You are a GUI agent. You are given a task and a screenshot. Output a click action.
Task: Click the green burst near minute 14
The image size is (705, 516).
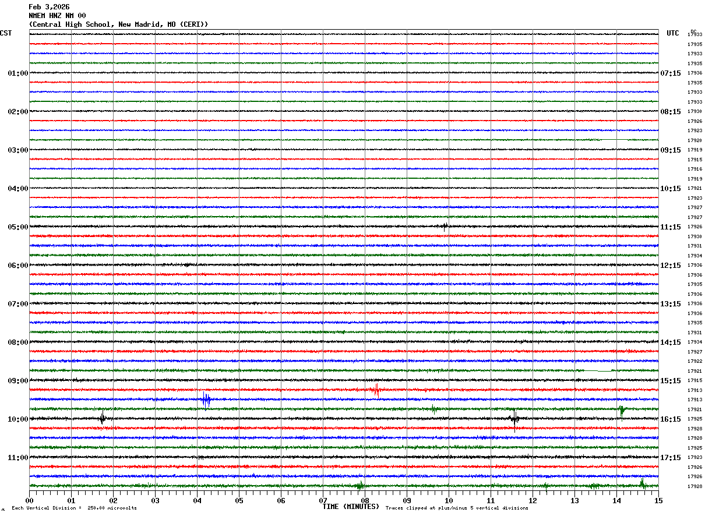point(622,410)
